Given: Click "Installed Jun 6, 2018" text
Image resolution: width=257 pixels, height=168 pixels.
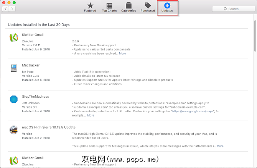Looking at the screenshot, I should 36,80.
